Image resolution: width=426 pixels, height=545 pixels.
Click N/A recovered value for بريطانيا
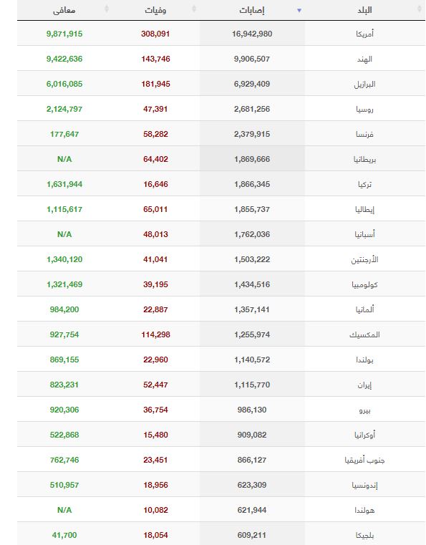coord(64,159)
